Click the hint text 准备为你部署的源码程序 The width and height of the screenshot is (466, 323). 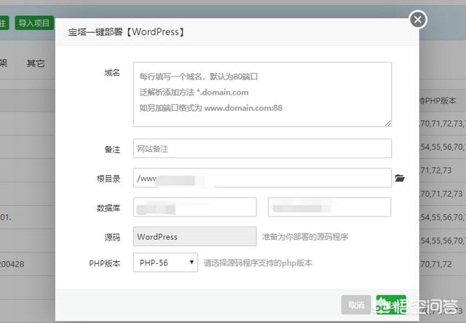click(305, 237)
